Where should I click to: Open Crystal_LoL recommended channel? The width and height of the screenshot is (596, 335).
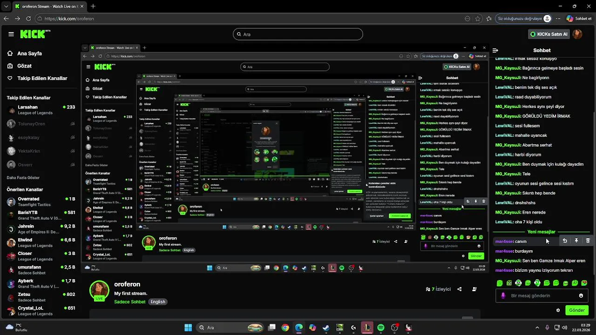[x=41, y=311]
